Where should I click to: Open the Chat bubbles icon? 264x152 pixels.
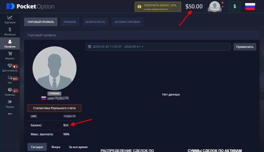tap(10, 78)
